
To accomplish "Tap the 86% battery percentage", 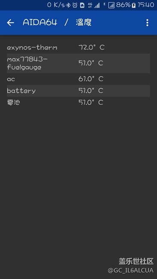I will tap(124, 5).
